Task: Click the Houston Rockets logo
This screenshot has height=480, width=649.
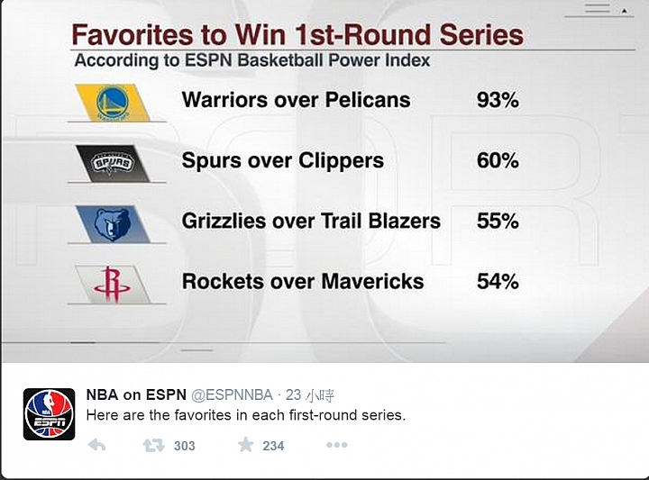Action: tap(113, 285)
